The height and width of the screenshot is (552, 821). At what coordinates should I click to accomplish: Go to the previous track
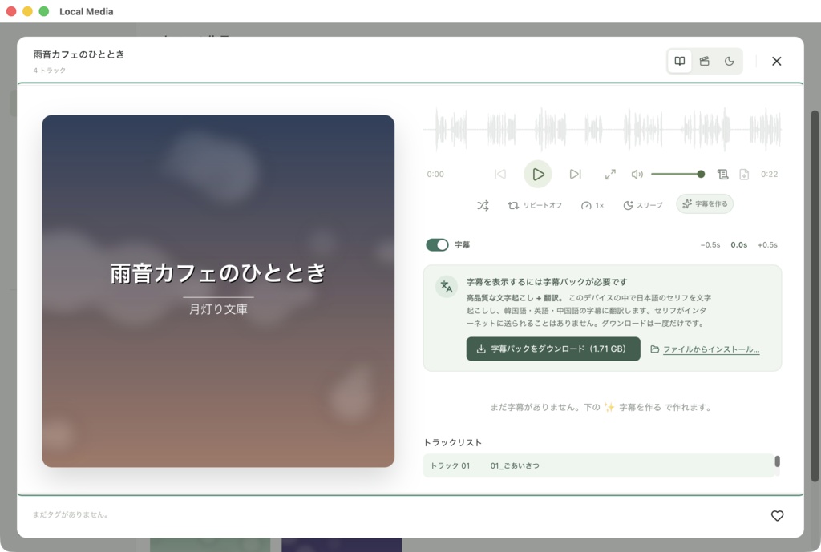coord(500,174)
